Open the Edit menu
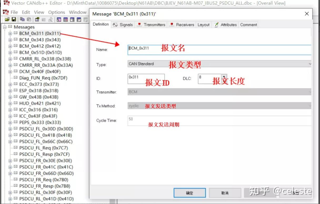This screenshot has height=204, width=320. click(26, 12)
